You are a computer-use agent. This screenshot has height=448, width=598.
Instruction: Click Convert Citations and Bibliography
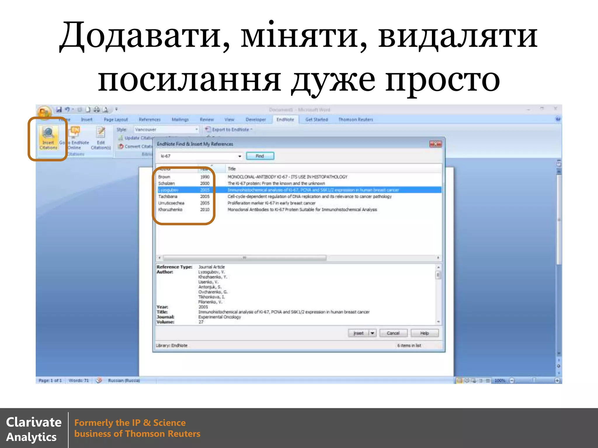tap(135, 146)
